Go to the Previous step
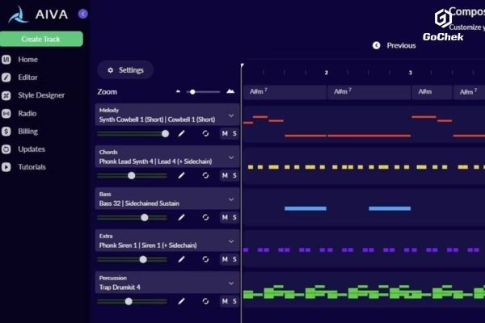This screenshot has height=323, width=485. point(401,45)
